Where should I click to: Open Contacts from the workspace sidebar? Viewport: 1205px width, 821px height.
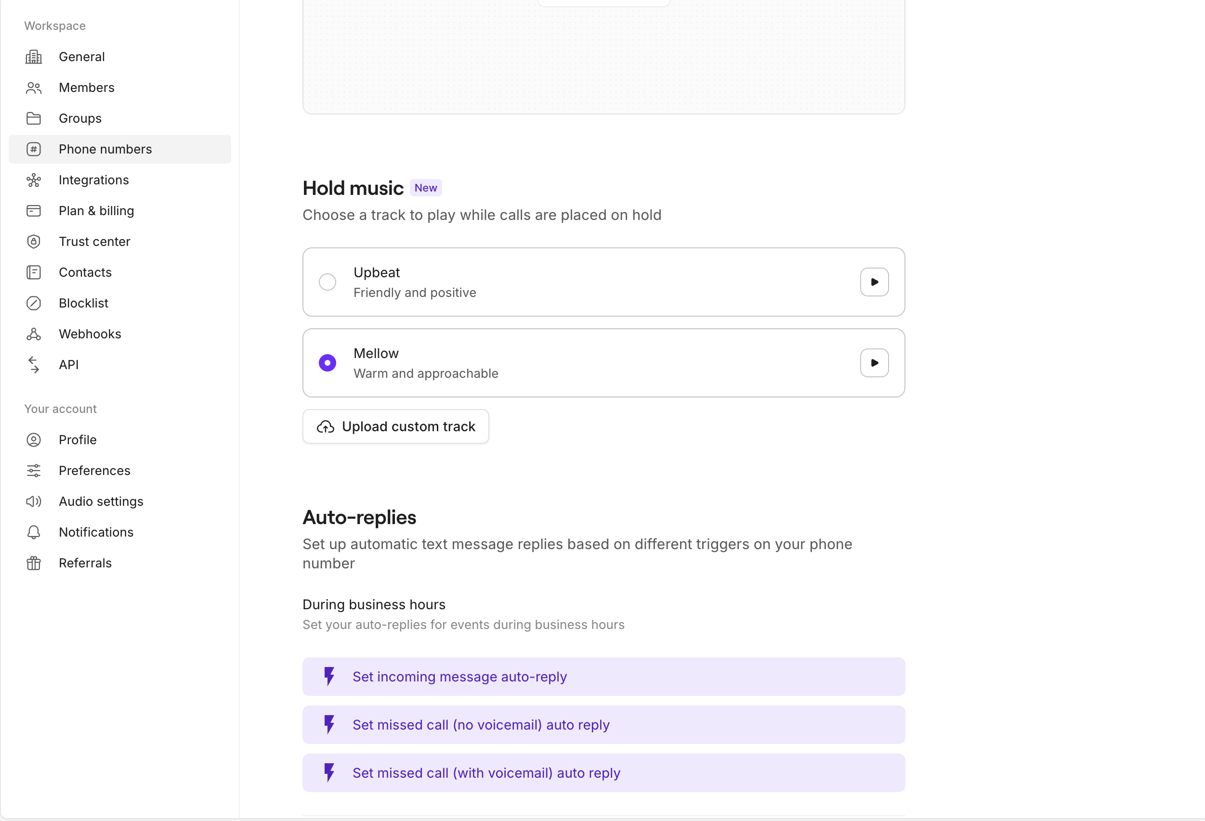click(x=85, y=272)
